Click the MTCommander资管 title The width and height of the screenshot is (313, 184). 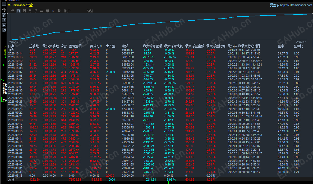coord(20,5)
